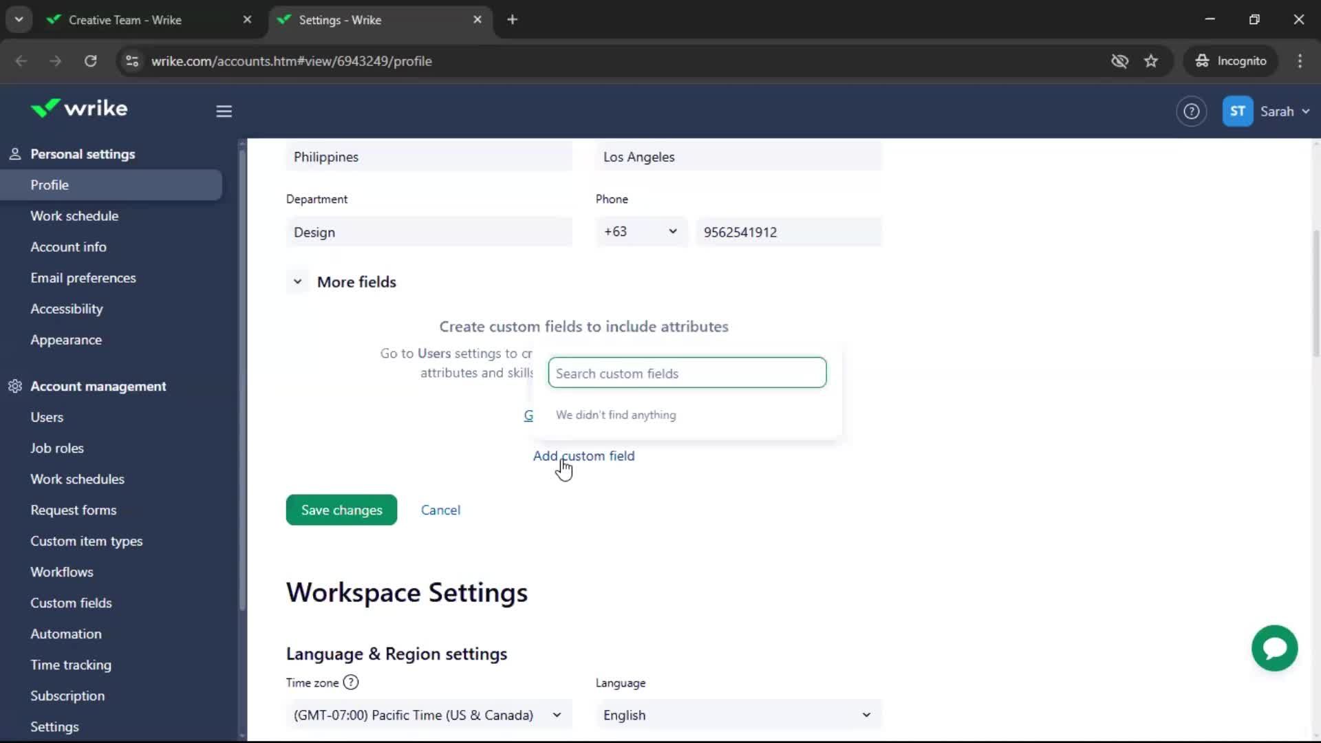Open Work schedule settings
Image resolution: width=1321 pixels, height=743 pixels.
pyautogui.click(x=74, y=216)
